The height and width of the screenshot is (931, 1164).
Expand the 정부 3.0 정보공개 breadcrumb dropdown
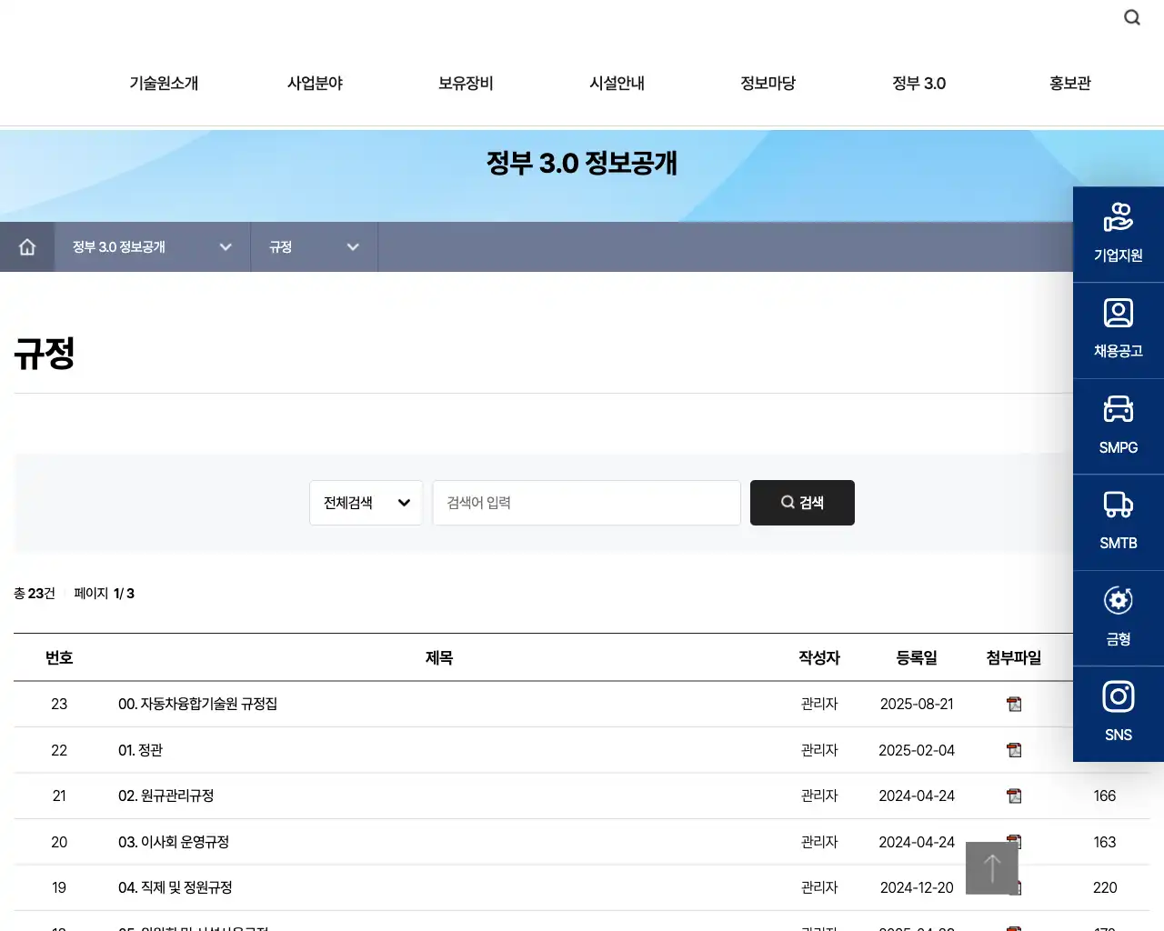pos(151,246)
